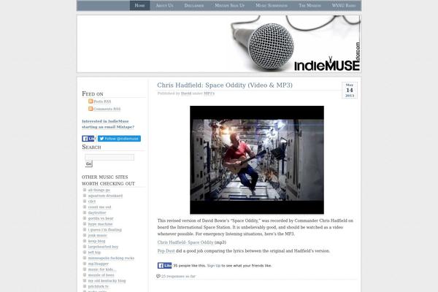Click the sidebar Facebook Like button
438x292 pixels.
click(88, 139)
